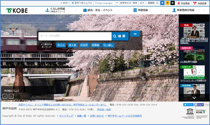210x125 pixels.
Task: Click the KOBE logo
Action: click(17, 10)
